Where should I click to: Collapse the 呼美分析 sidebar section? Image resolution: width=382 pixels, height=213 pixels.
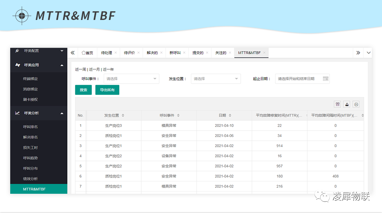tap(62, 113)
